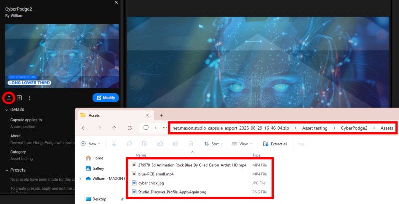Open Gallery in the navigation pane
Image resolution: width=399 pixels, height=204 pixels.
point(95,168)
